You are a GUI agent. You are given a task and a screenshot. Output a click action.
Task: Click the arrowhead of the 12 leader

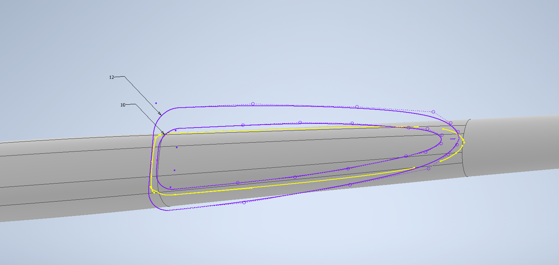point(160,114)
